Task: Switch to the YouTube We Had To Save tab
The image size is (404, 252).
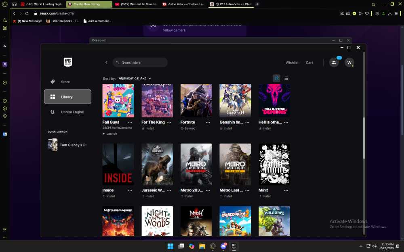Action: [136, 4]
